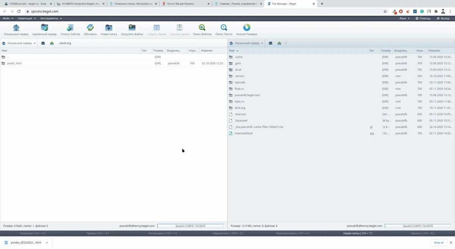Screen dimensions: 455x249
Task: Click the Выход logout button
Action: (x=443, y=18)
